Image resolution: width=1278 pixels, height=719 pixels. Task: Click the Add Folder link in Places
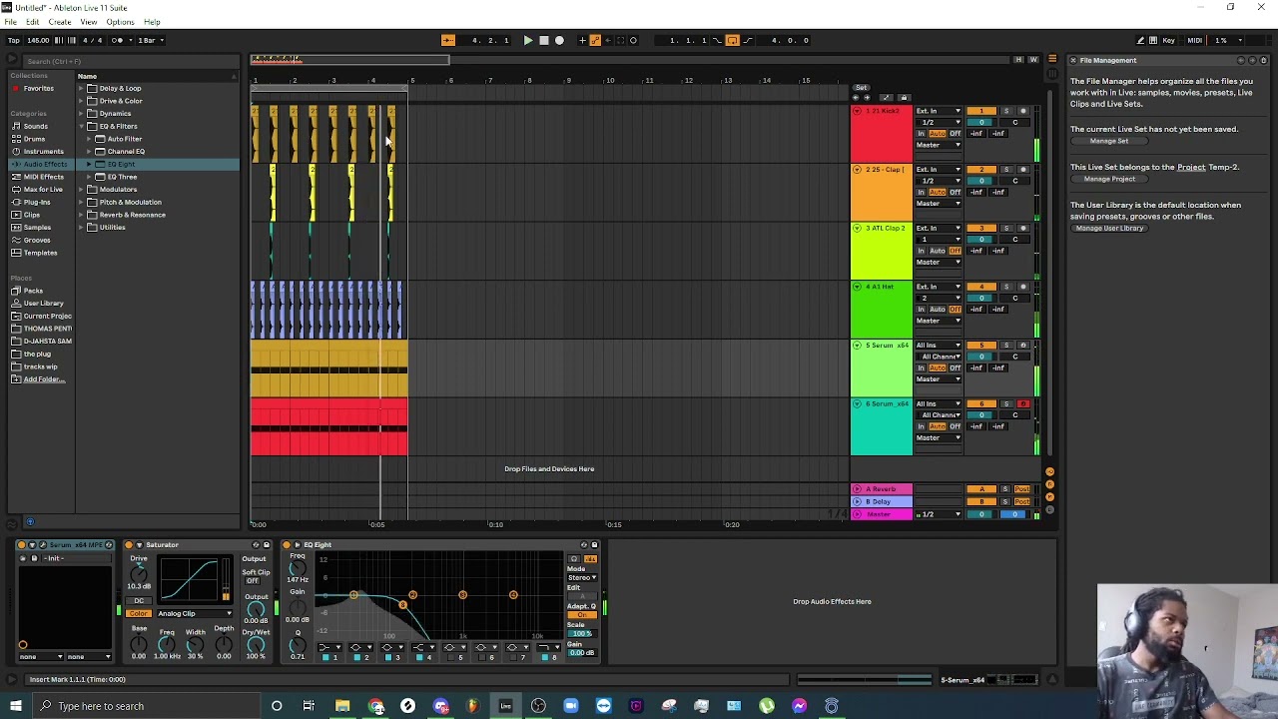pyautogui.click(x=43, y=379)
